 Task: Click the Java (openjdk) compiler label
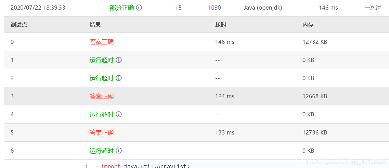(x=263, y=8)
